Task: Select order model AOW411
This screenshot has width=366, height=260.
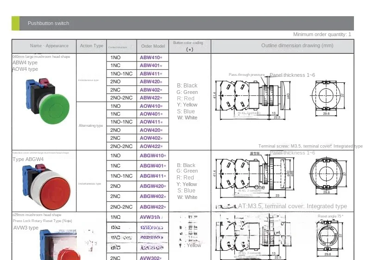Action: click(x=151, y=122)
